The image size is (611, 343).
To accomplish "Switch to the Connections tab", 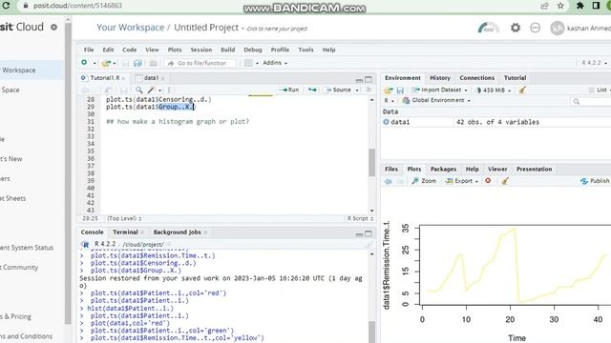I will tap(476, 78).
